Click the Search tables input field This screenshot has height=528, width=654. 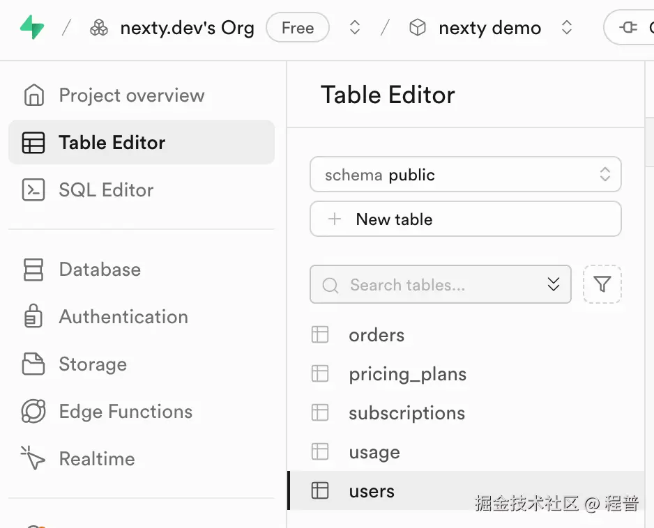point(418,284)
